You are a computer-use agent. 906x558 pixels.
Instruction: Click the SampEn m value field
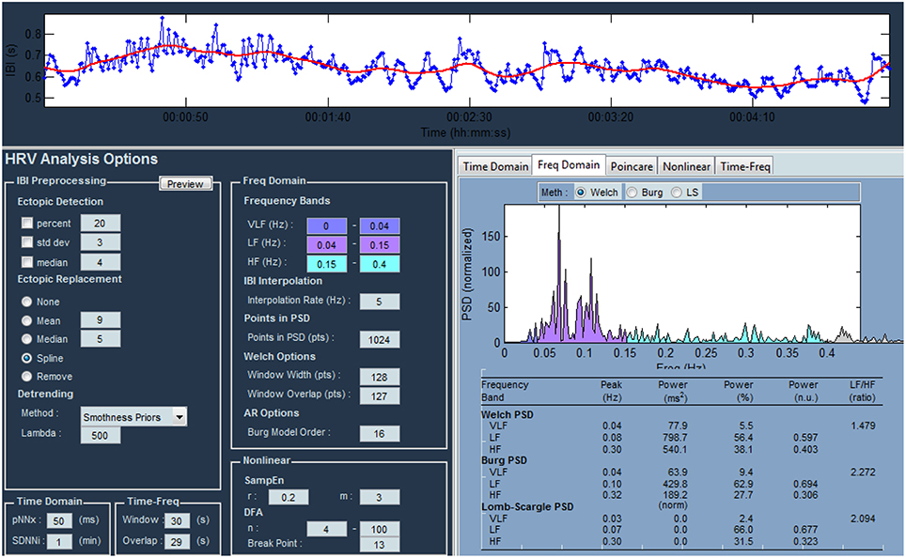click(x=379, y=497)
